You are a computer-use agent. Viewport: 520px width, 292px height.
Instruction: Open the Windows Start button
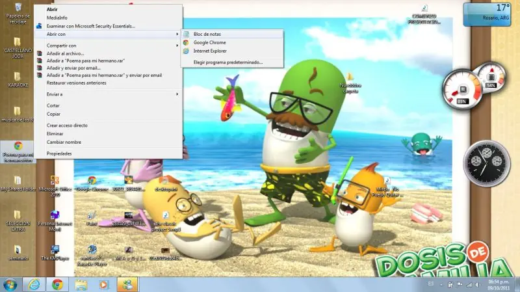(x=10, y=285)
